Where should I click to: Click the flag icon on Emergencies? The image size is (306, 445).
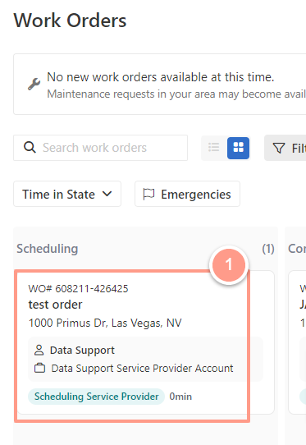[148, 195]
